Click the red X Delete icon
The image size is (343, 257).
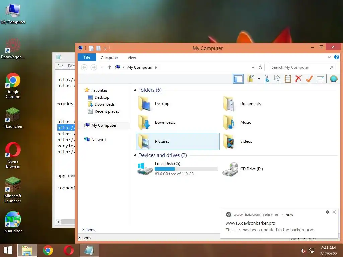point(298,78)
